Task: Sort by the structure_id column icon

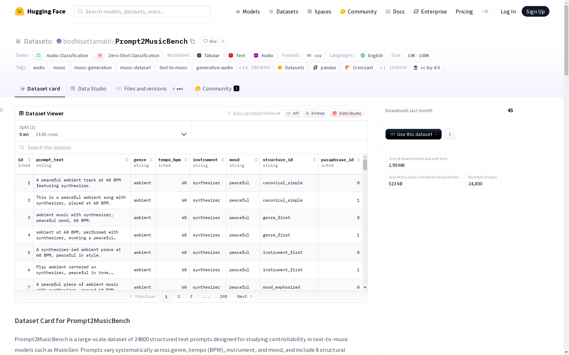Action: (x=314, y=160)
